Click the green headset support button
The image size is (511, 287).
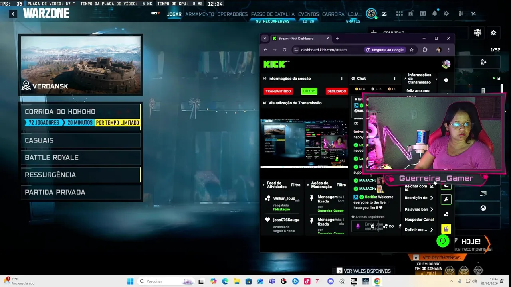pos(442,241)
